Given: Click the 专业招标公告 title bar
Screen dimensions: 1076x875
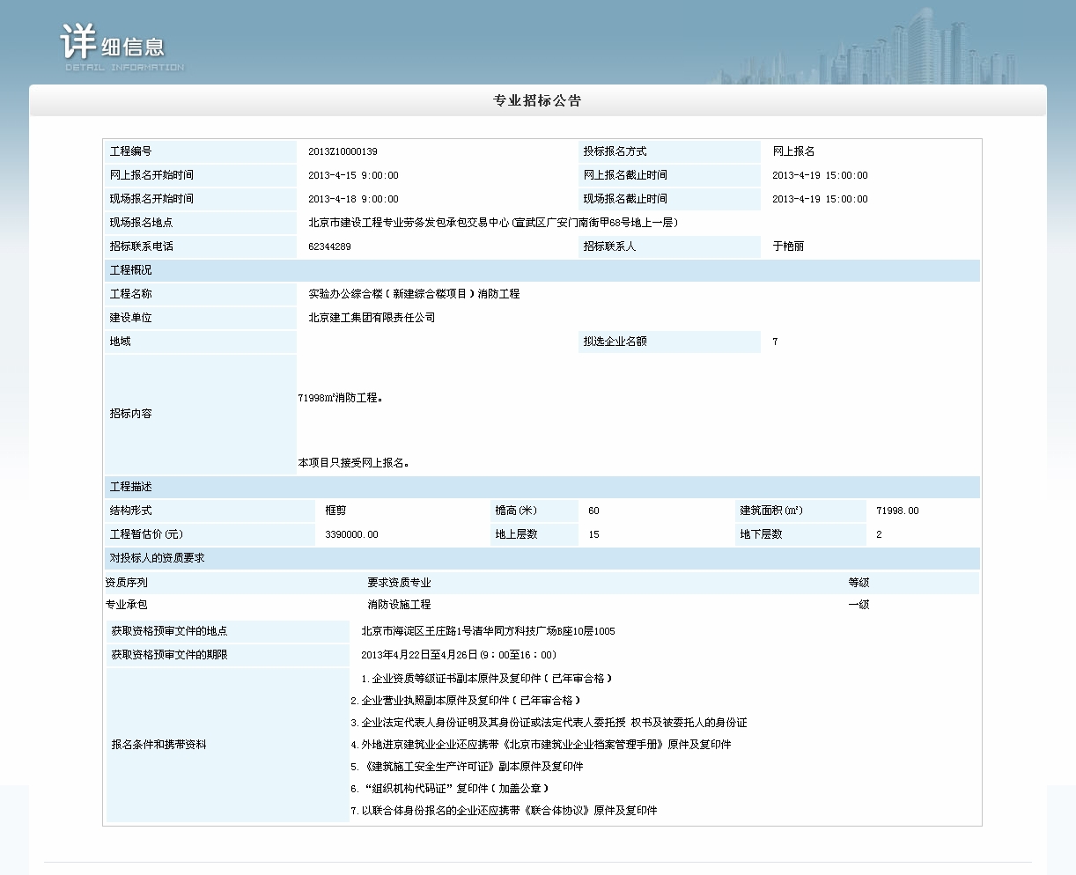Looking at the screenshot, I should [x=537, y=100].
